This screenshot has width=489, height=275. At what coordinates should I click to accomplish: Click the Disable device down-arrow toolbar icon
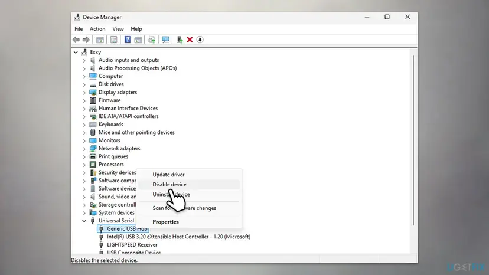[200, 40]
